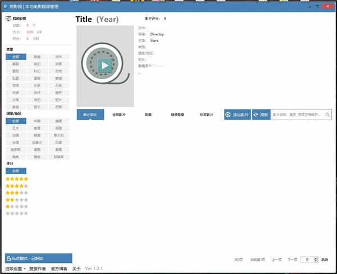Open the 关于 link
This screenshot has height=274, width=337.
[x=76, y=269]
